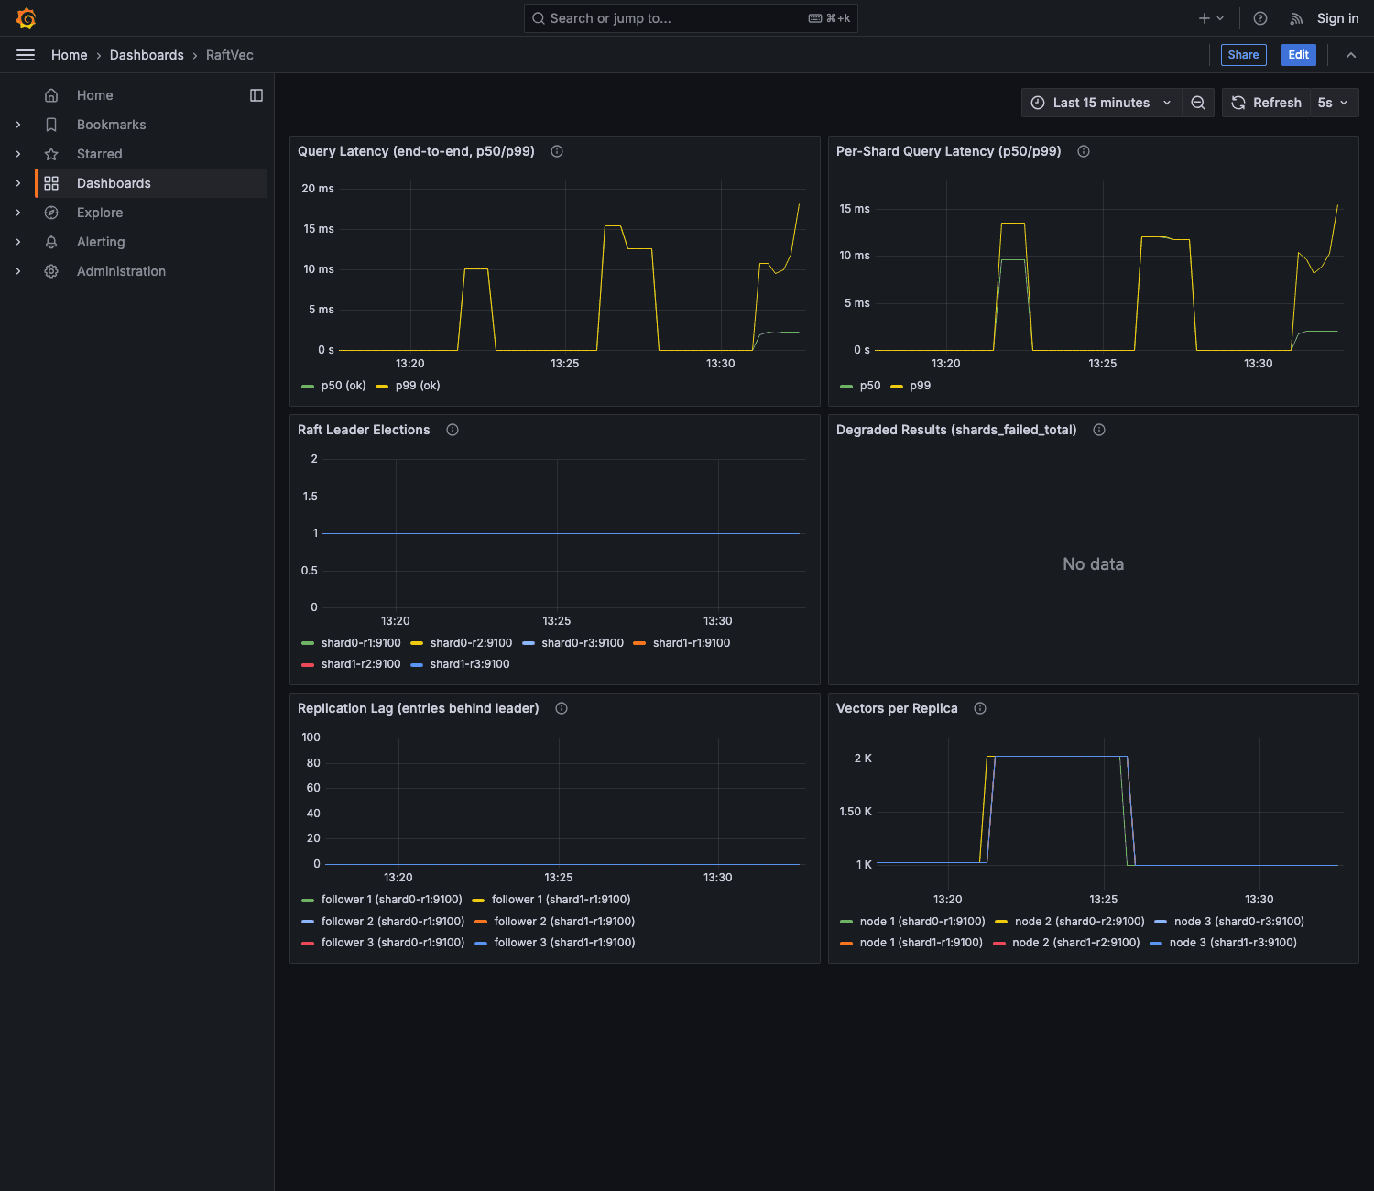Open the hamburger menu toggle
Screen dimensions: 1374x1191
coord(26,55)
